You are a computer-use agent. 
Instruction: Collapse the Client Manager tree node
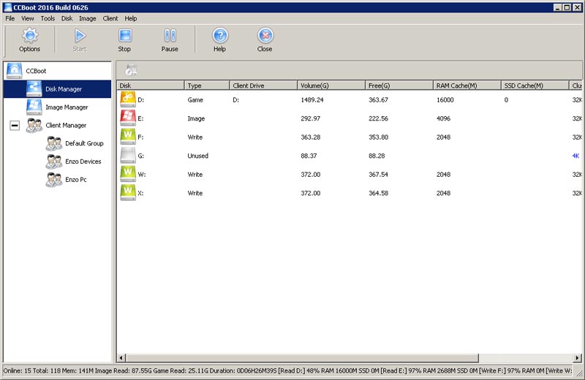coord(14,126)
